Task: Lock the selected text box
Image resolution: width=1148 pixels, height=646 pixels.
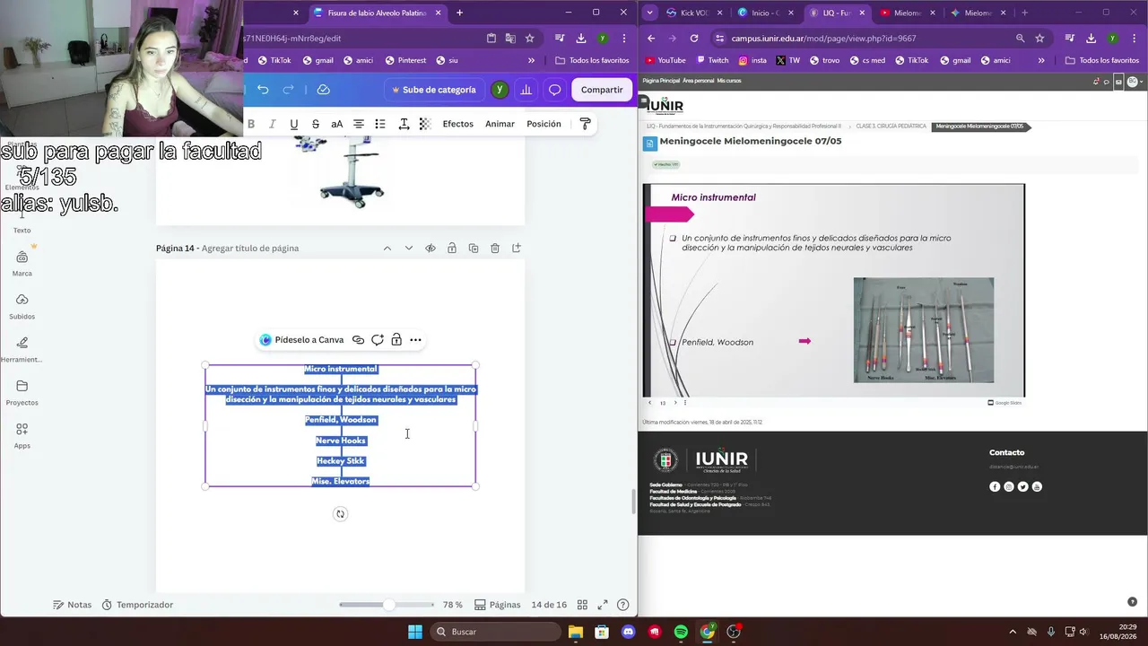Action: (x=396, y=340)
